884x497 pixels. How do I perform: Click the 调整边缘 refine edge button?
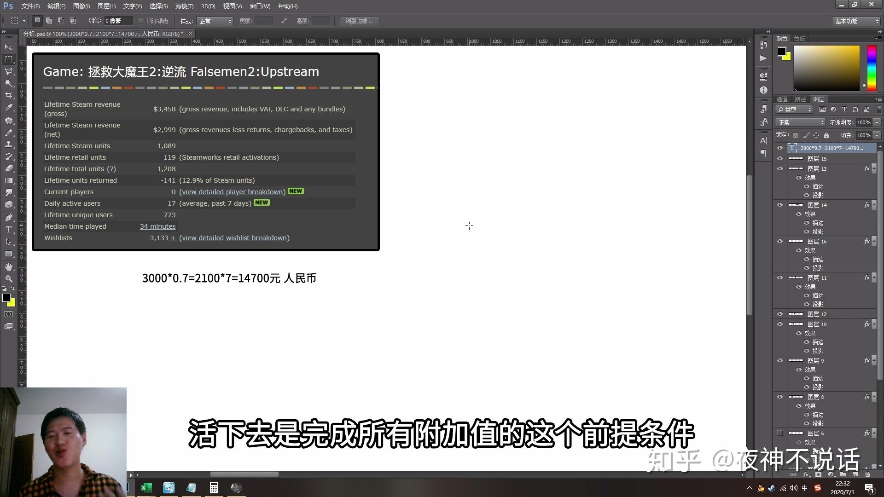tap(359, 21)
